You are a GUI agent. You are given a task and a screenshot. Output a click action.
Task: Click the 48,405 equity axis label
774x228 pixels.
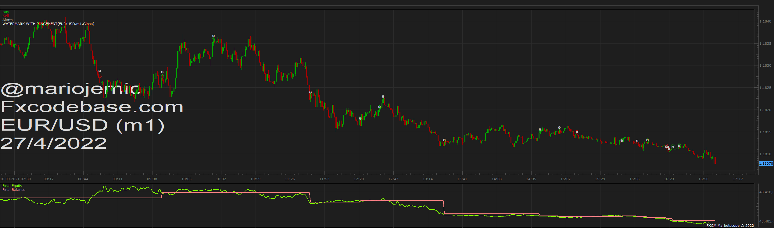pos(766,221)
